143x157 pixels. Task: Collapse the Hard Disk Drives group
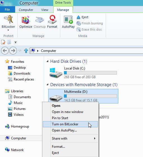[47, 61]
